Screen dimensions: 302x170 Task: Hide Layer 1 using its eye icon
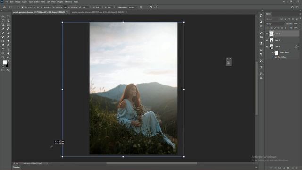pyautogui.click(x=267, y=40)
